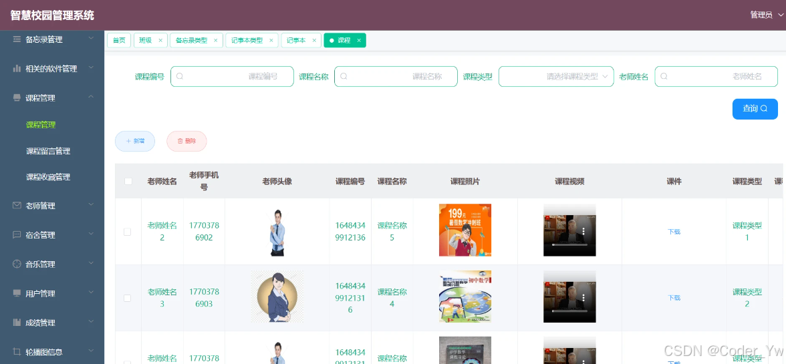786x364 pixels.
Task: Expand the 成绩管理 sidebar menu
Action: coord(91,321)
